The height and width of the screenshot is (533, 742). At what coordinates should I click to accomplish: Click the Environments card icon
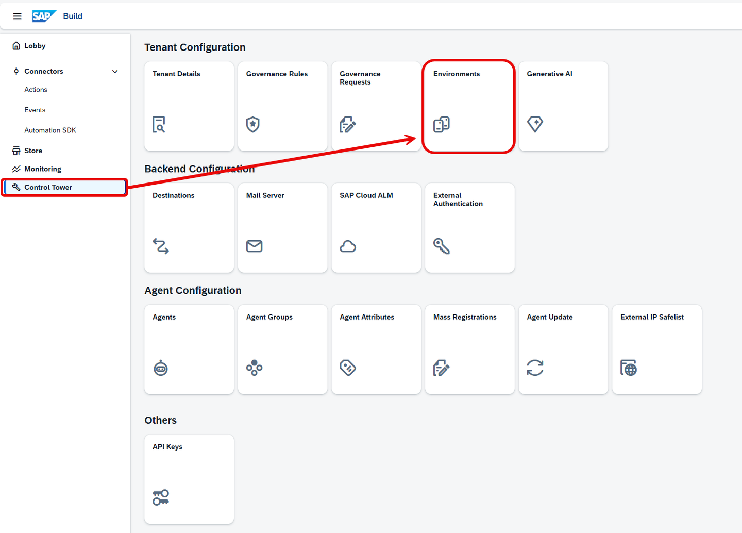[x=442, y=125]
